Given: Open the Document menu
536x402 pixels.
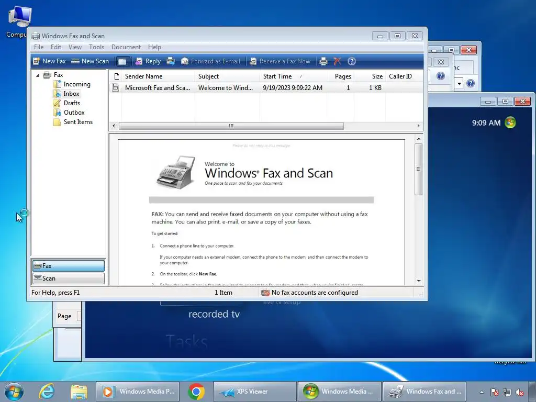Looking at the screenshot, I should pos(126,47).
